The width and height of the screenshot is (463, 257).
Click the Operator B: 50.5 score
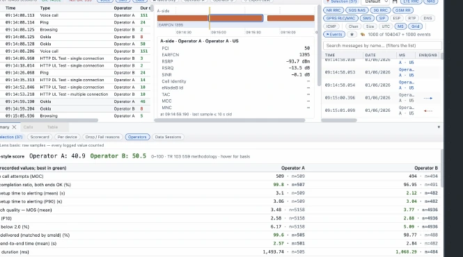[118, 156]
